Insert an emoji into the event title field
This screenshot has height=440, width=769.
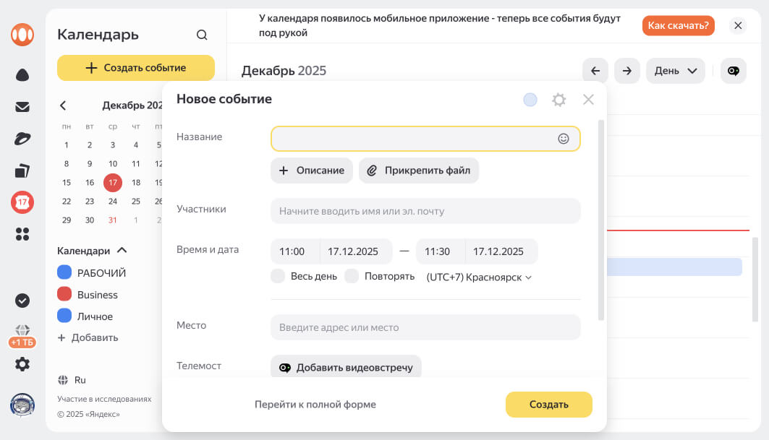(x=564, y=138)
